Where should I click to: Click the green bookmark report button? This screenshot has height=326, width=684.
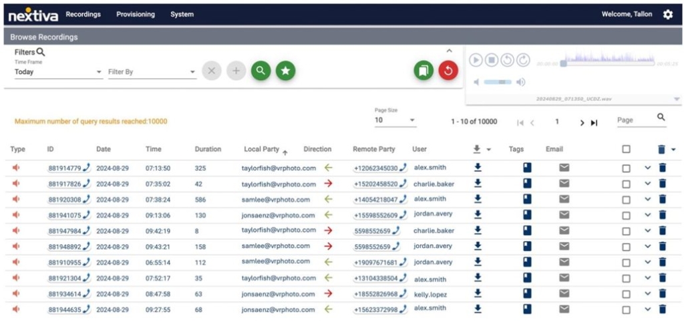click(423, 70)
